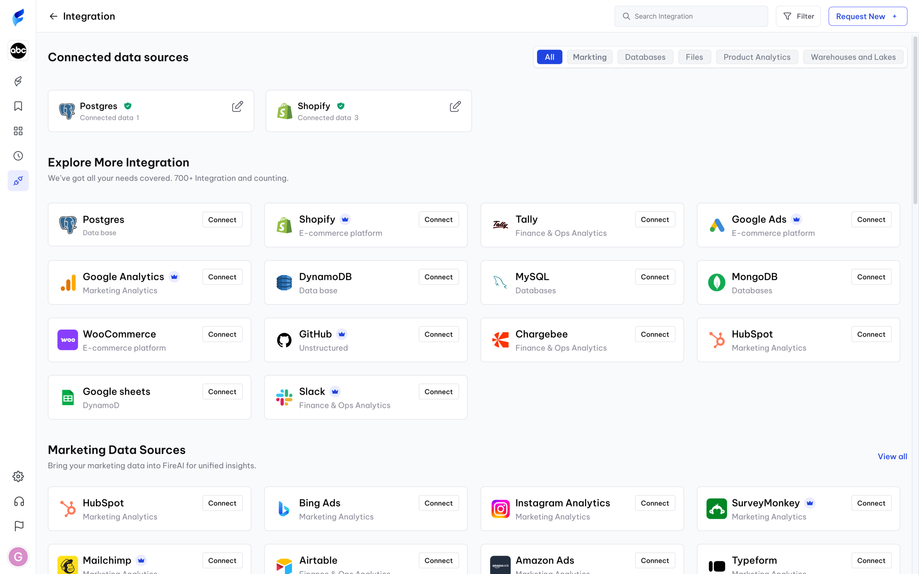Select the Databases category tab
The image size is (919, 574).
[645, 57]
